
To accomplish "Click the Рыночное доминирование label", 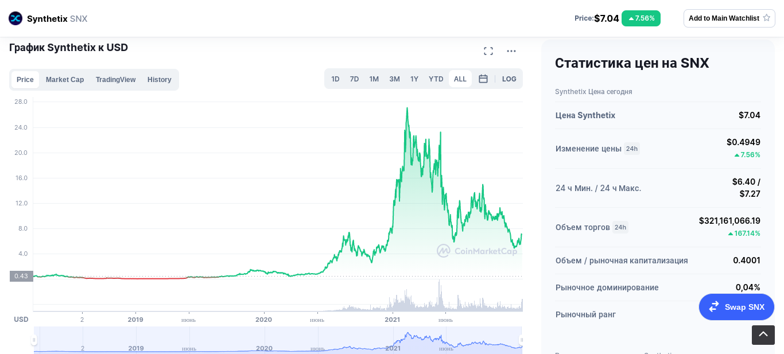I will (x=607, y=287).
